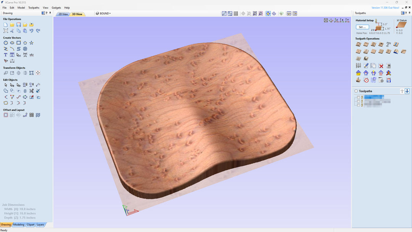Open the Modeling tab
The width and height of the screenshot is (412, 232).
click(19, 225)
